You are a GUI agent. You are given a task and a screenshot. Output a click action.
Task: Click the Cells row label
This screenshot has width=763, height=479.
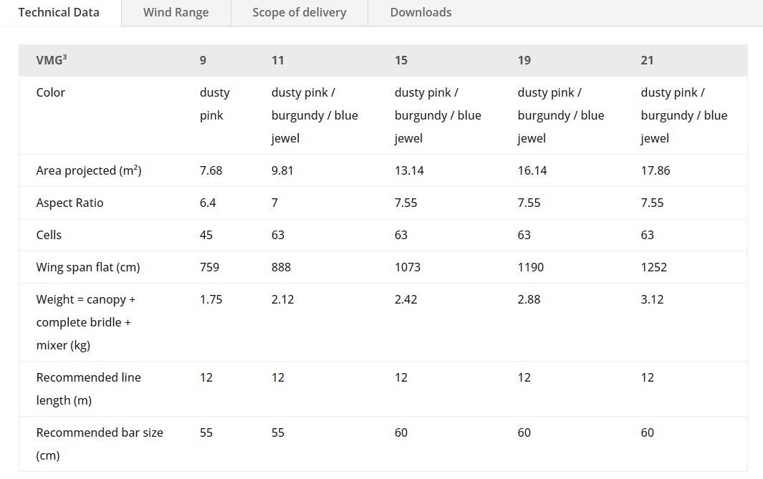click(49, 235)
